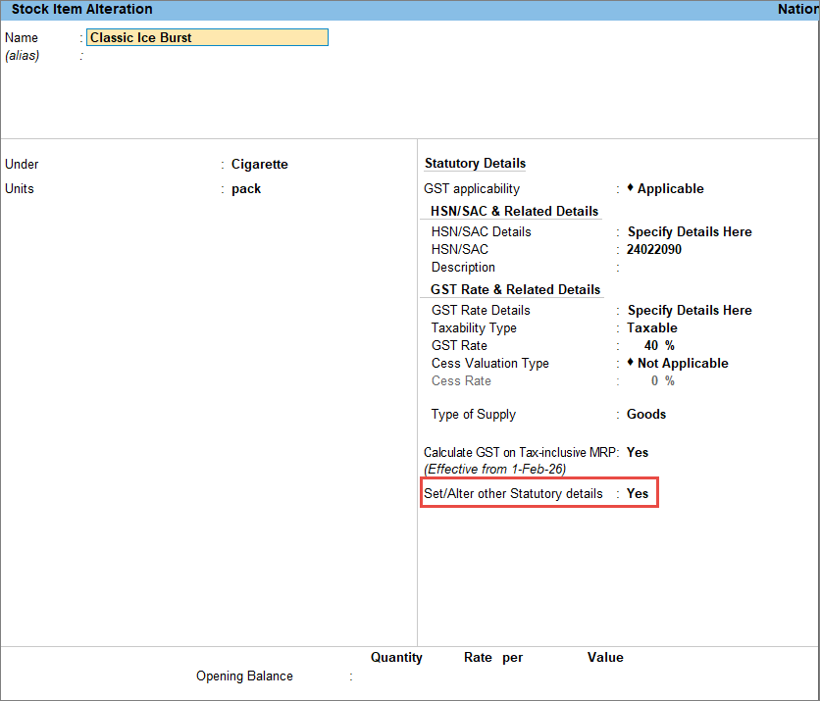The height and width of the screenshot is (701, 820).
Task: Open HSN/SAC Details 'Specify Details Here'
Action: click(x=690, y=232)
